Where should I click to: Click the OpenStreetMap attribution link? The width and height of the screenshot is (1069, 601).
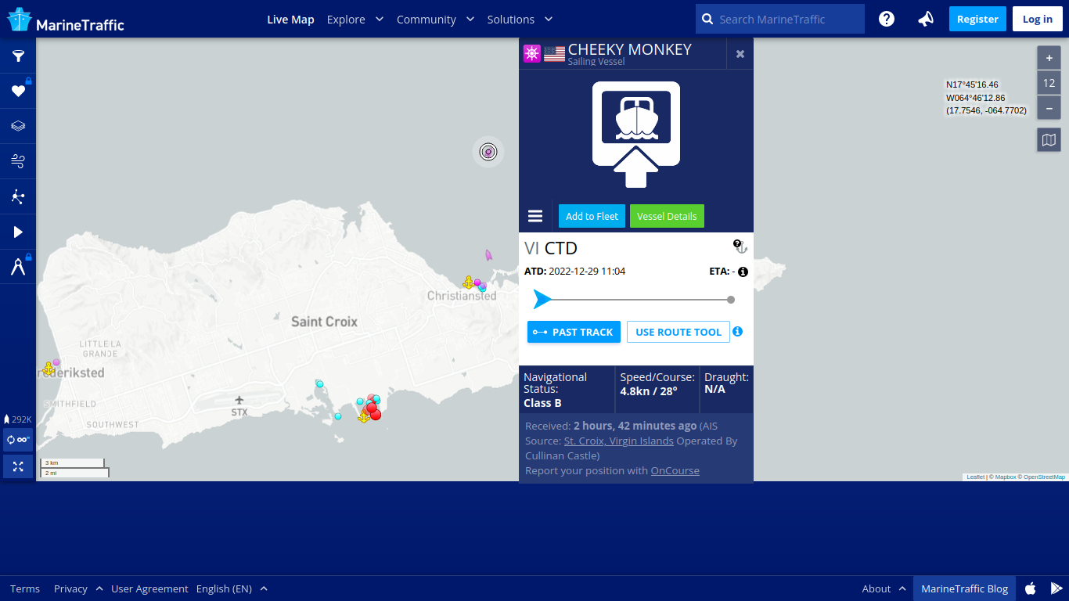(x=1044, y=477)
